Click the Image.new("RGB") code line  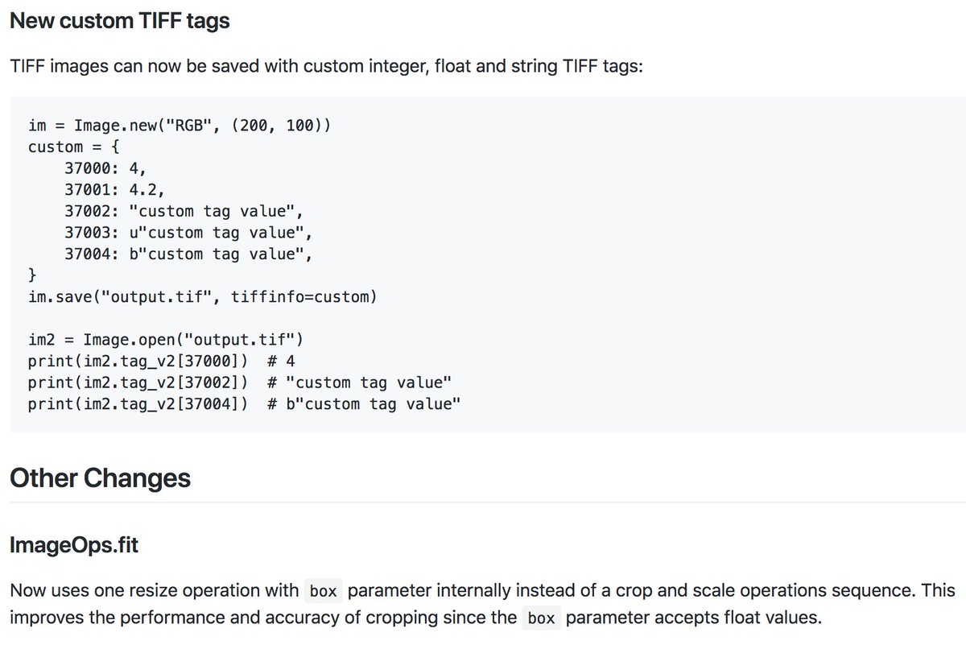coord(180,126)
